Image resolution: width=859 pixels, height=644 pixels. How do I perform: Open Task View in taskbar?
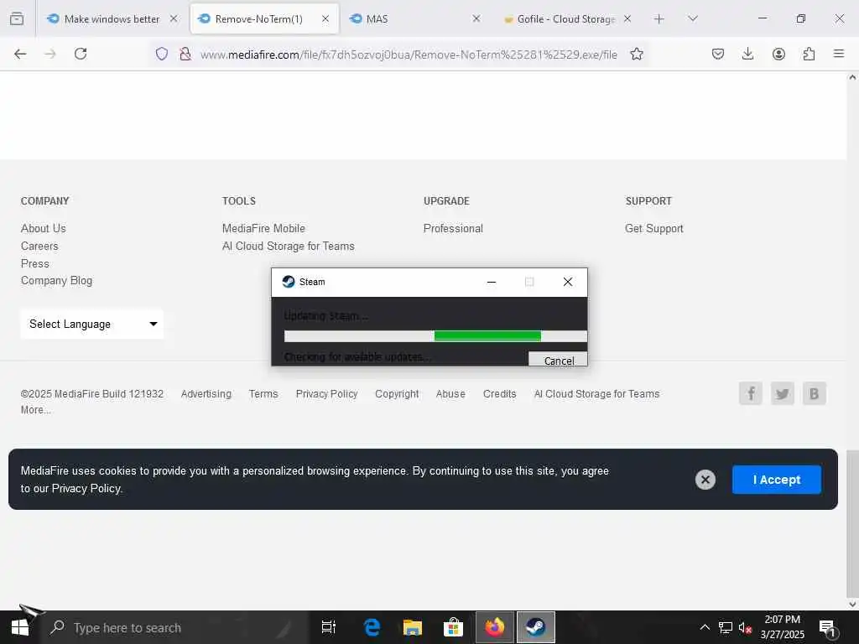click(329, 627)
